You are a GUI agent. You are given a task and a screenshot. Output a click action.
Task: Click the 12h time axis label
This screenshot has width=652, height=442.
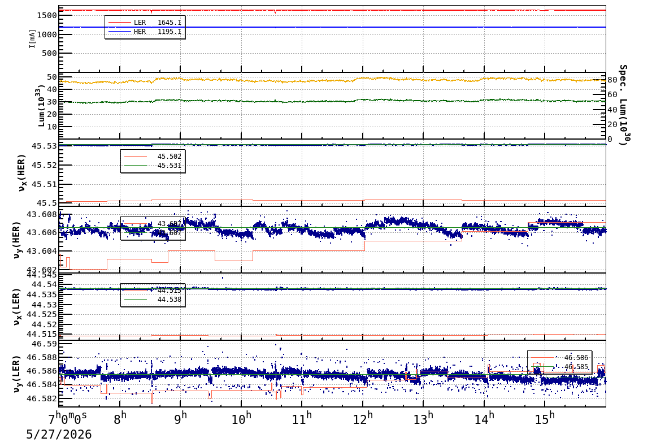tap(363, 418)
